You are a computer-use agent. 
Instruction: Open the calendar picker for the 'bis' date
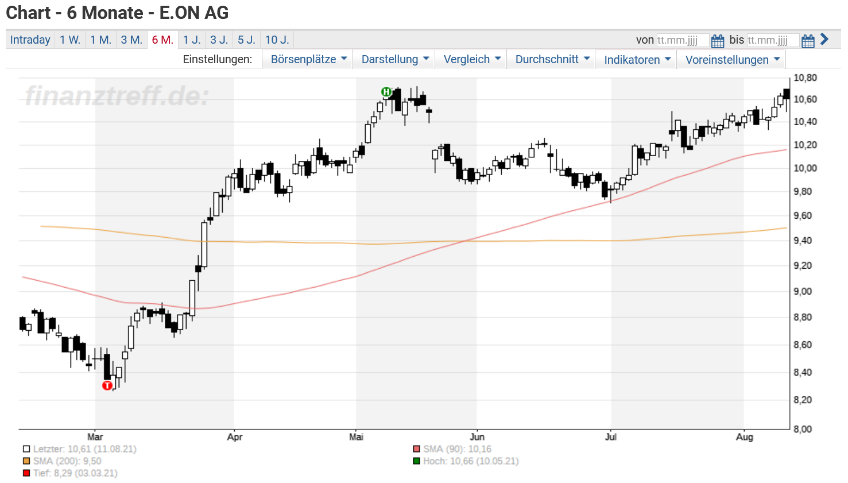808,41
